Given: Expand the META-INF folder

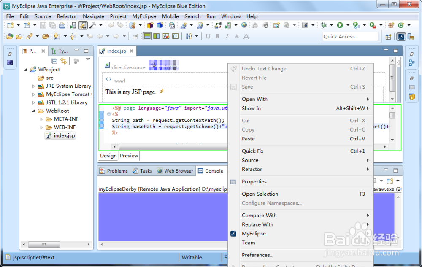Looking at the screenshot, I should click(41, 119).
